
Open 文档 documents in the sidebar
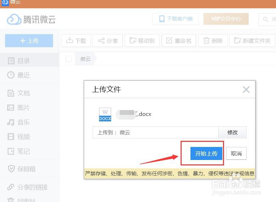[x=29, y=93]
